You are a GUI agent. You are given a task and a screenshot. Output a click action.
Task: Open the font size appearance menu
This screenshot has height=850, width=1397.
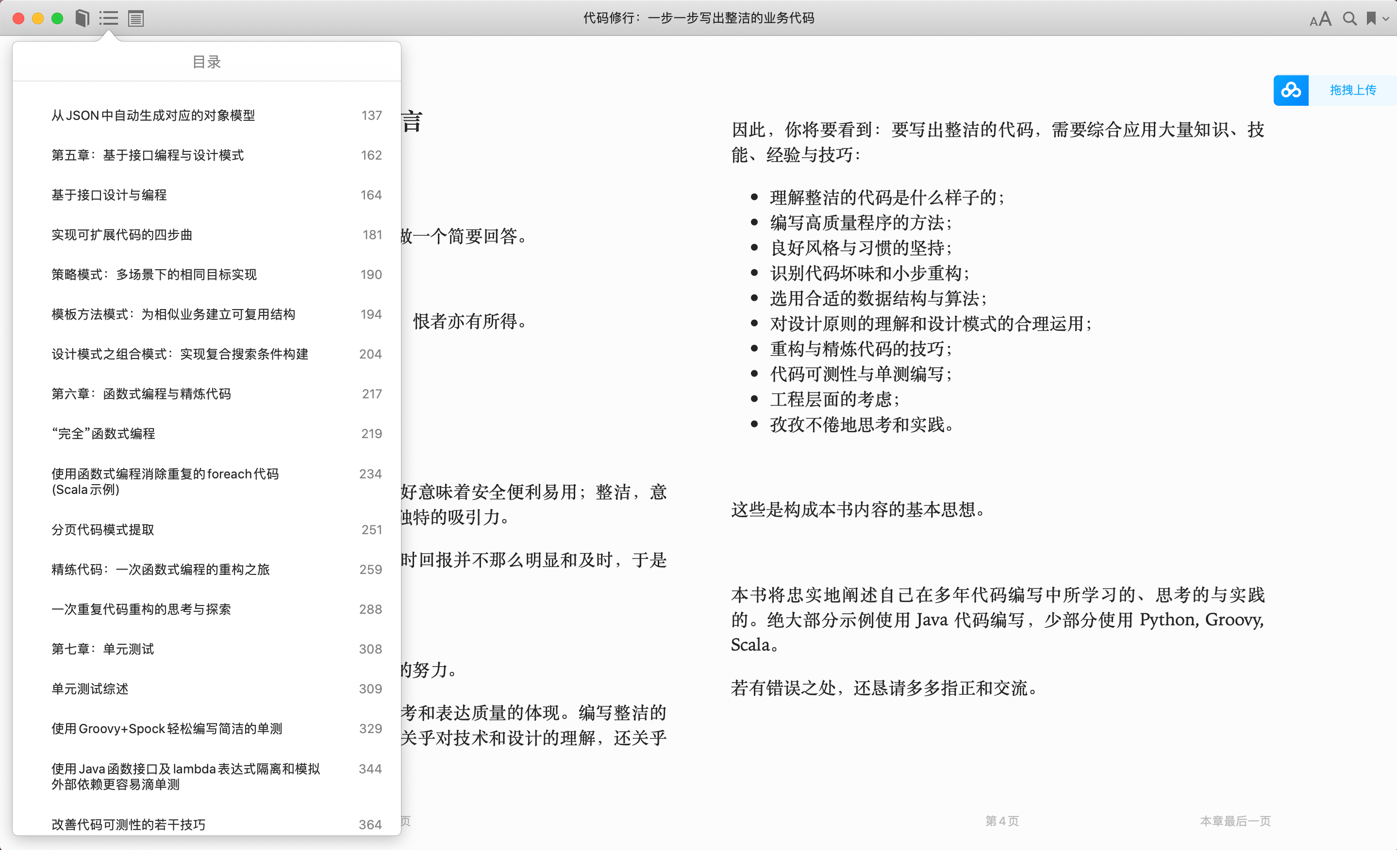point(1320,19)
